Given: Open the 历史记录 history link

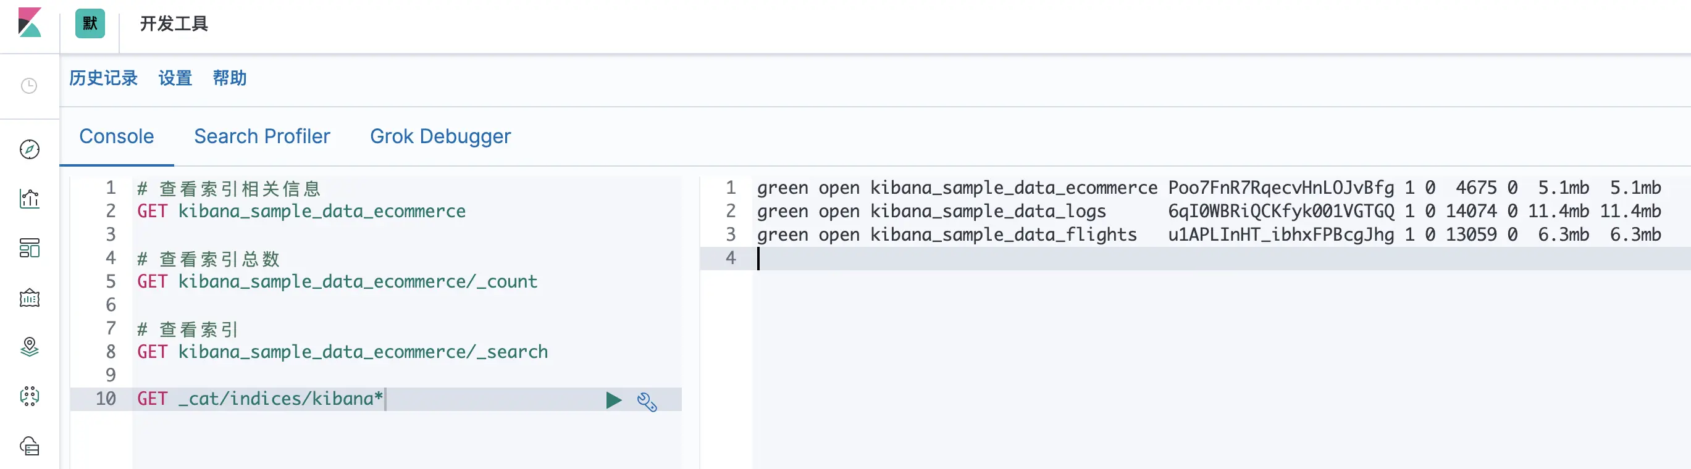Looking at the screenshot, I should coord(104,79).
